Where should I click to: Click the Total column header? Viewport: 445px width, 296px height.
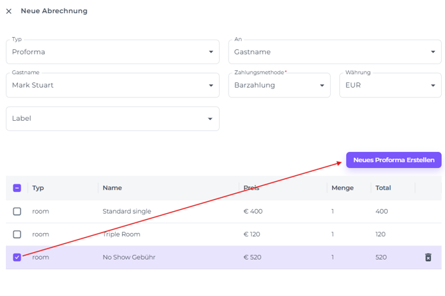(x=383, y=188)
